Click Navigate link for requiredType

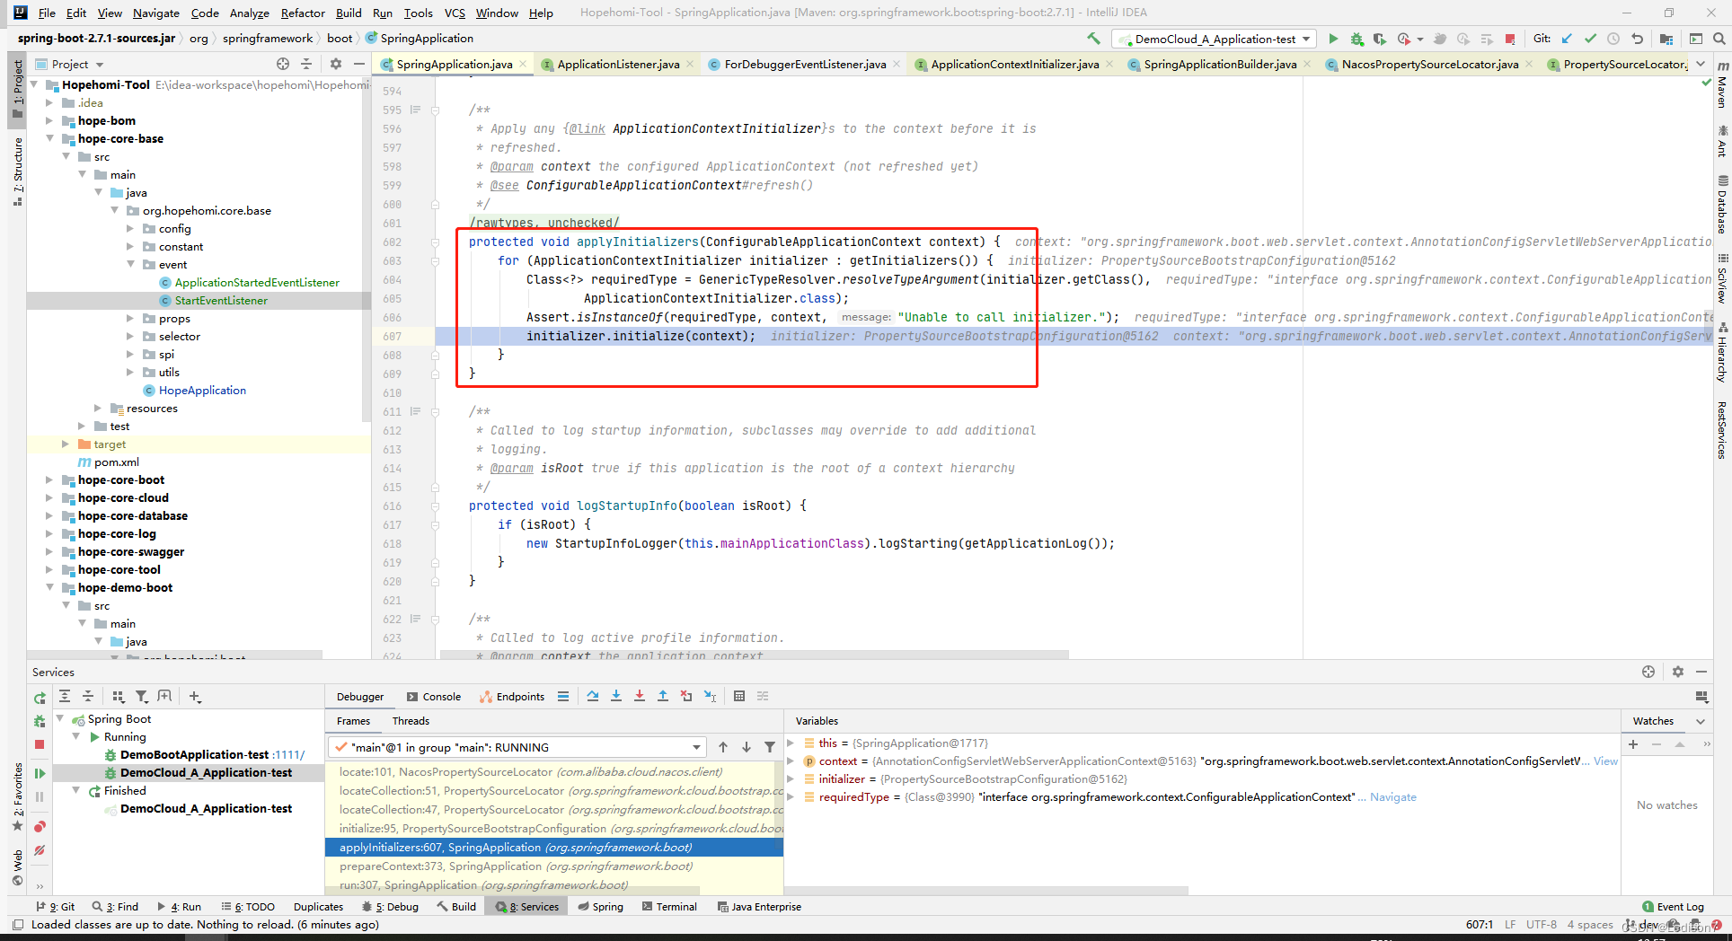tap(1392, 797)
